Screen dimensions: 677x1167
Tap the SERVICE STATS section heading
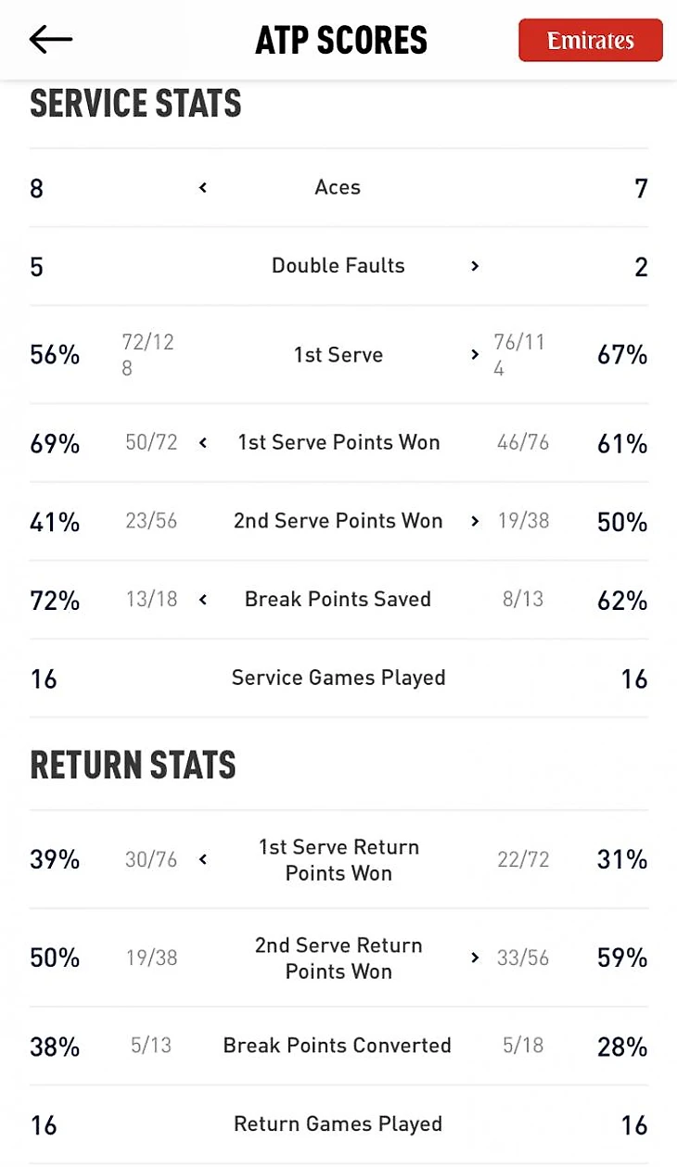[x=135, y=104]
